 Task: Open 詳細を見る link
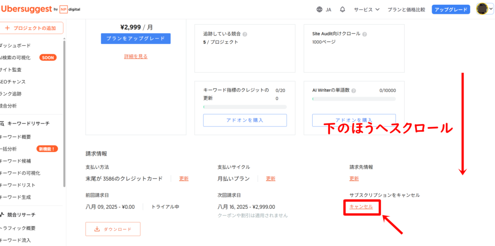(x=136, y=56)
